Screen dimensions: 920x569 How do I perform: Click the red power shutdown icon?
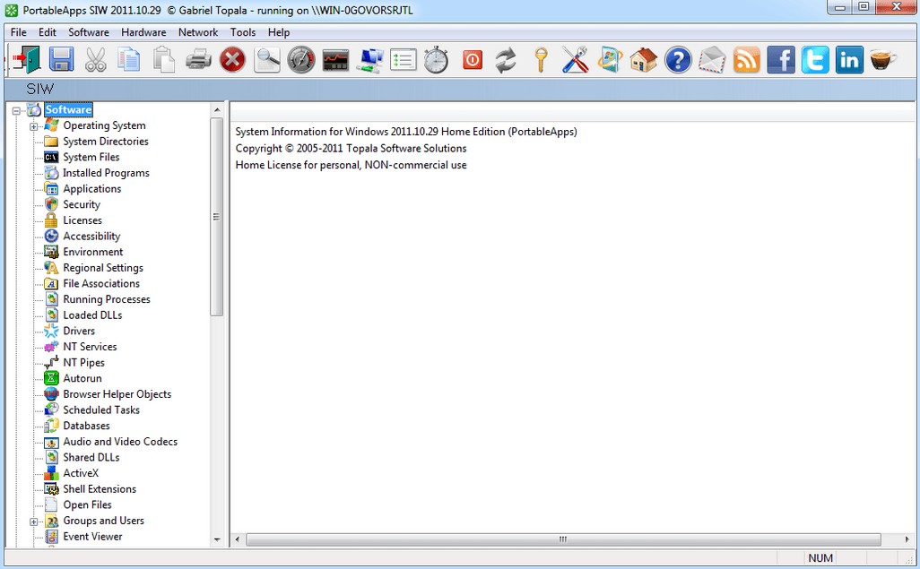[473, 60]
